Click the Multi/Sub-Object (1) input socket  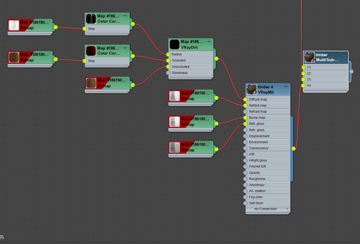(303, 67)
